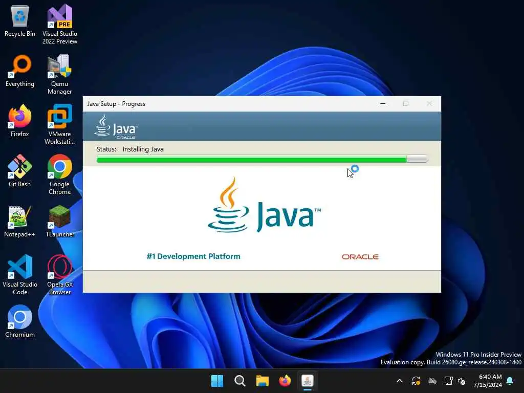Viewport: 524px width, 393px height.
Task: Select the VMware Workstation desktop icon
Action: [59, 125]
